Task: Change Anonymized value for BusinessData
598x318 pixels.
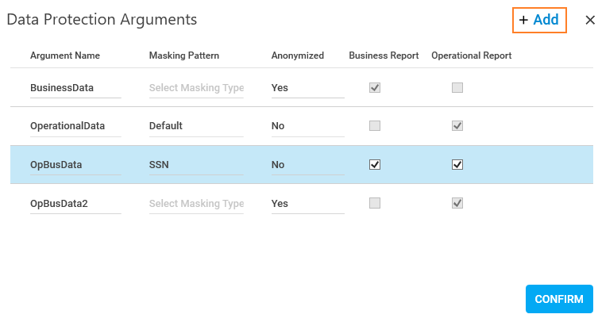Action: click(308, 88)
